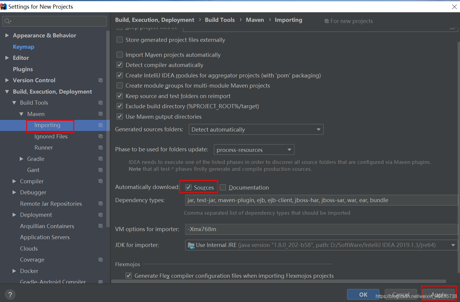Click the search magnifier icon in settings
The height and width of the screenshot is (302, 460).
click(x=7, y=21)
